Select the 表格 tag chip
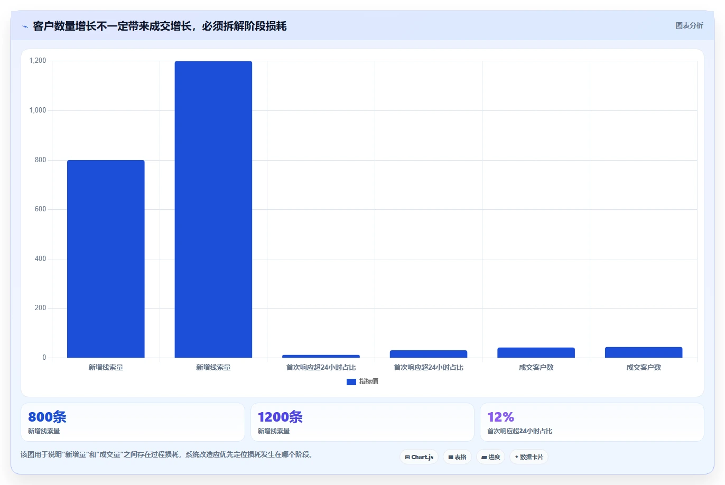This screenshot has height=485, width=725. click(457, 457)
